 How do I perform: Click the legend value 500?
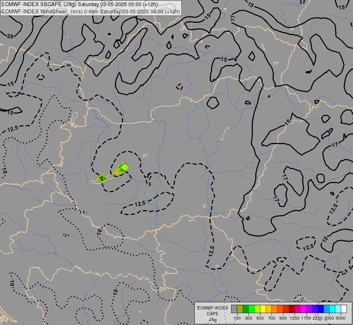260,318
